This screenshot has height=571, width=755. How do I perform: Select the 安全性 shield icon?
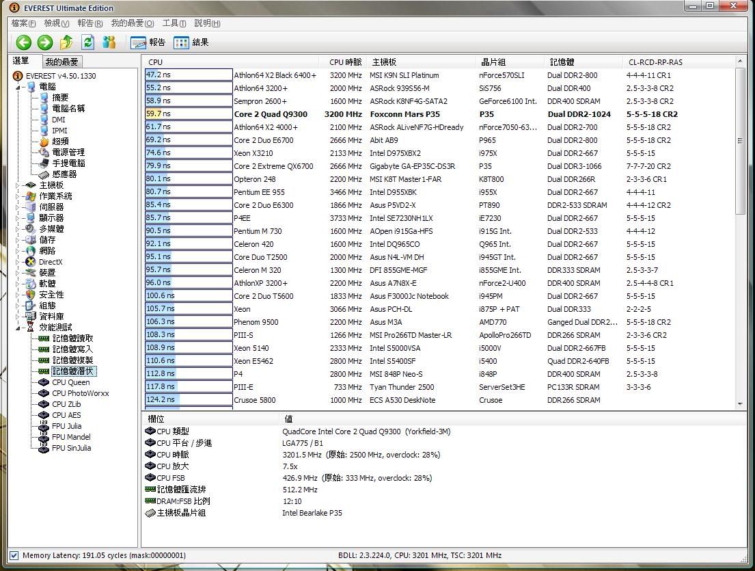(31, 295)
